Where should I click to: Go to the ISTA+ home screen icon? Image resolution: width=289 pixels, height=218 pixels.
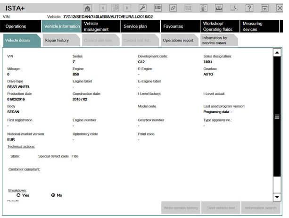(88, 8)
